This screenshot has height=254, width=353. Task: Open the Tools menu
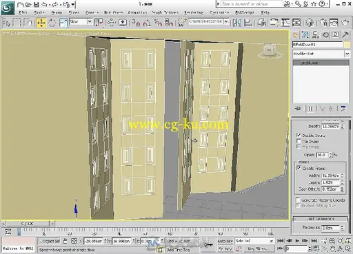coord(39,12)
